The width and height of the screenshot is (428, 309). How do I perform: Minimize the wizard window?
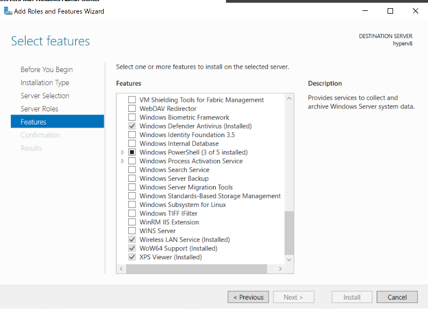[x=365, y=11]
